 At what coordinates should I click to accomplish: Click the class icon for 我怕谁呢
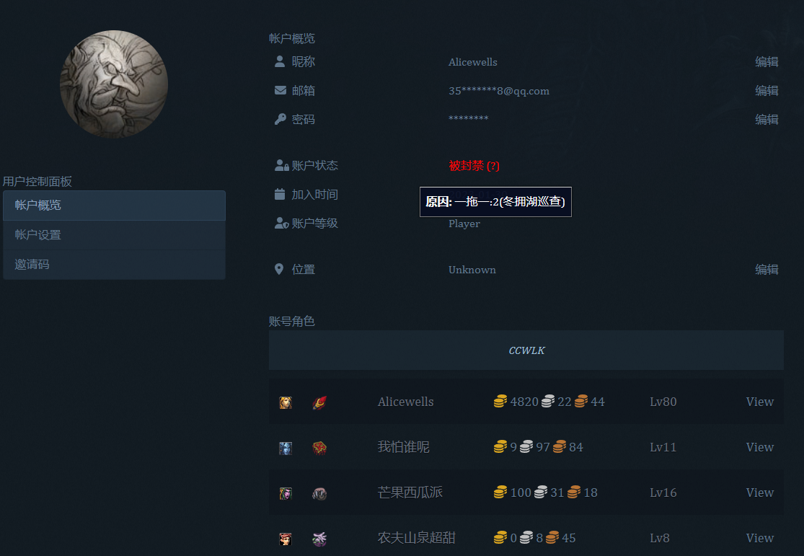[x=319, y=448]
